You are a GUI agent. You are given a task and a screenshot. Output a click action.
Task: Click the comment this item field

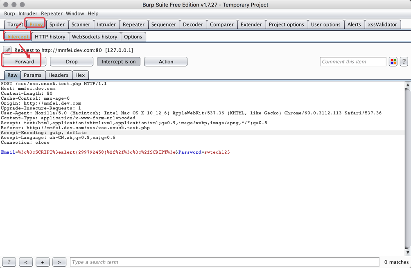(353, 61)
